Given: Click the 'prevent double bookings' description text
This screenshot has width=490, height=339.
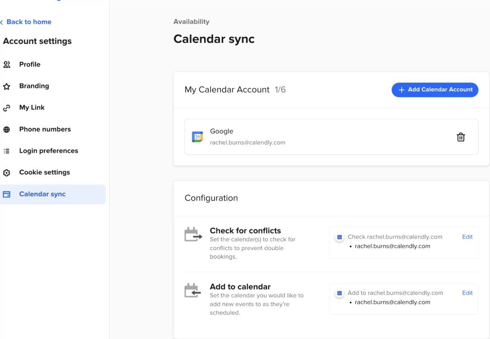Looking at the screenshot, I should click(253, 248).
